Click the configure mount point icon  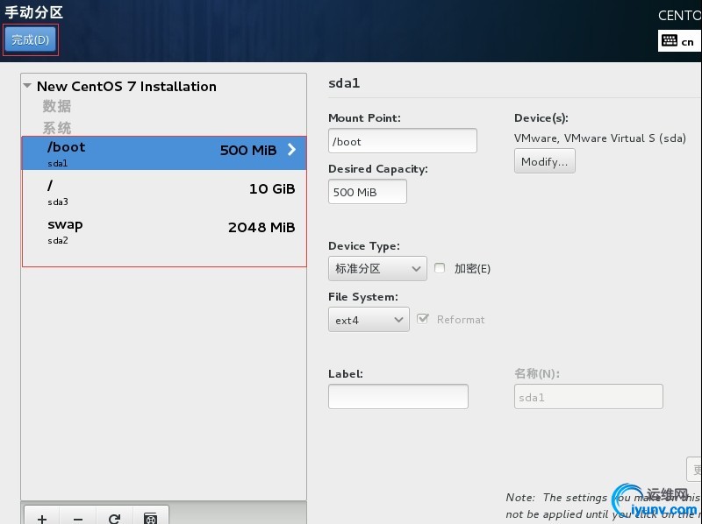[151, 518]
